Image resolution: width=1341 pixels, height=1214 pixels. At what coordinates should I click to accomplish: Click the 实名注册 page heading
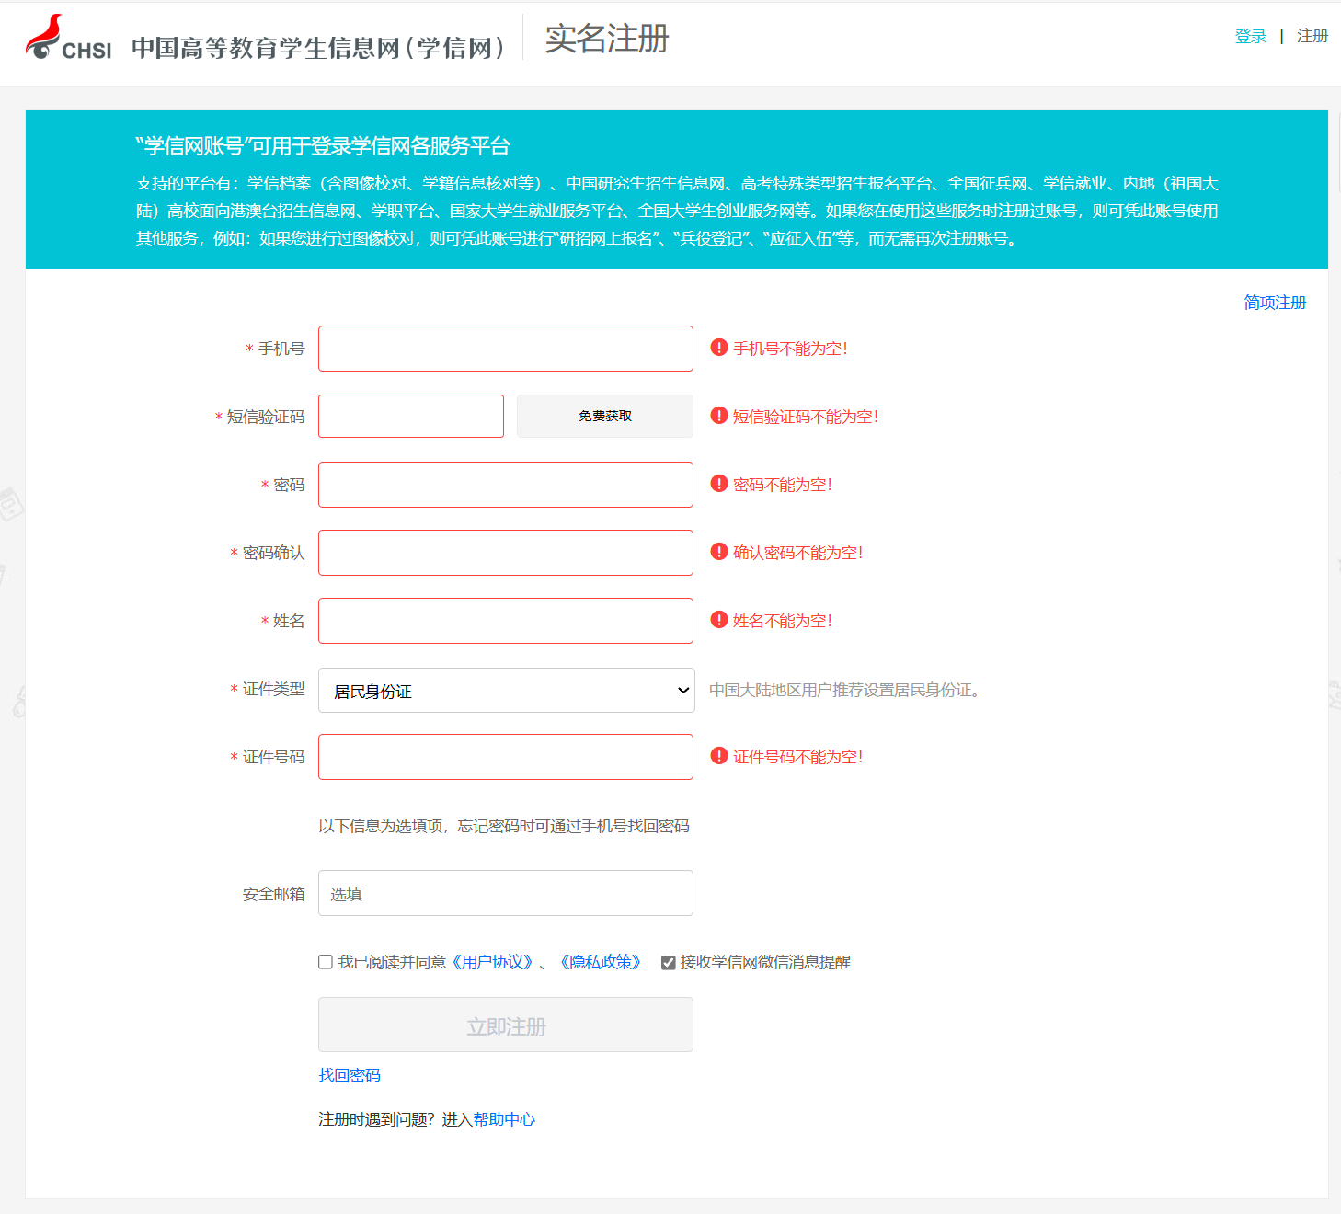click(607, 39)
